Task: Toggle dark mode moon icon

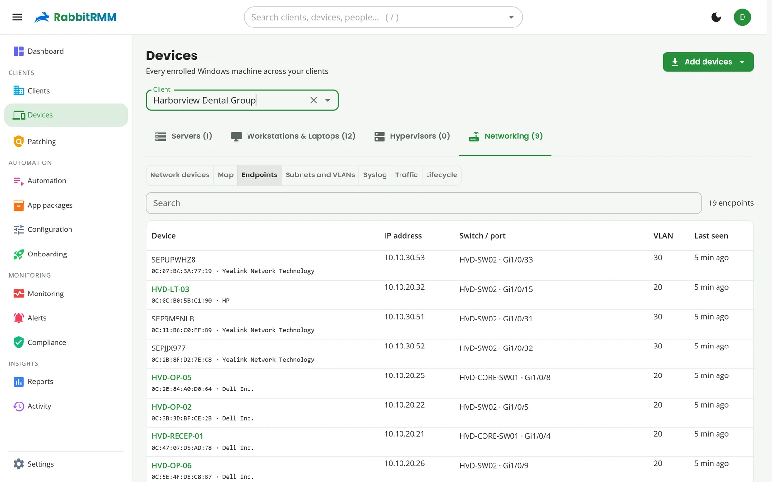Action: tap(716, 17)
